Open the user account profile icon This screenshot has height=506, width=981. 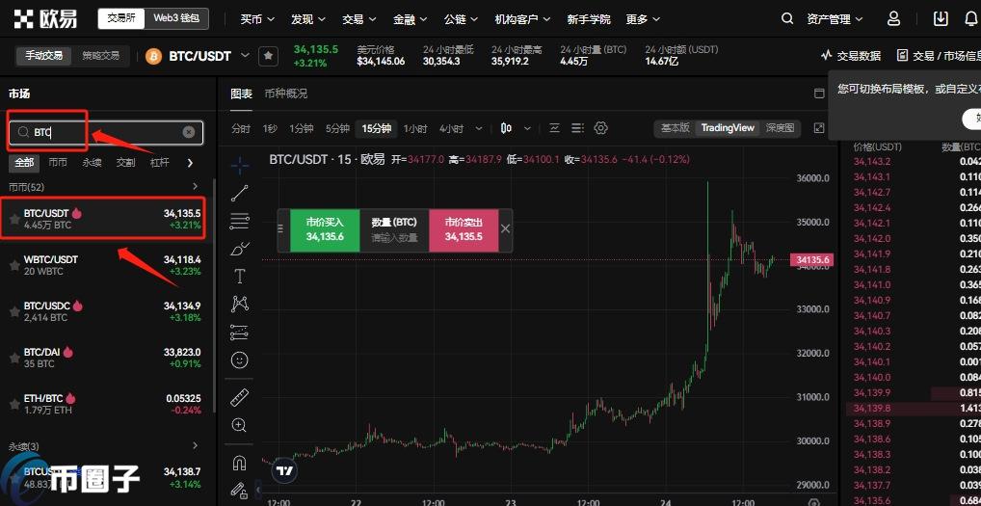coord(894,18)
